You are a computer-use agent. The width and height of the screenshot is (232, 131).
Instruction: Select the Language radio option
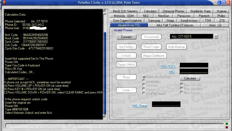(x=144, y=81)
